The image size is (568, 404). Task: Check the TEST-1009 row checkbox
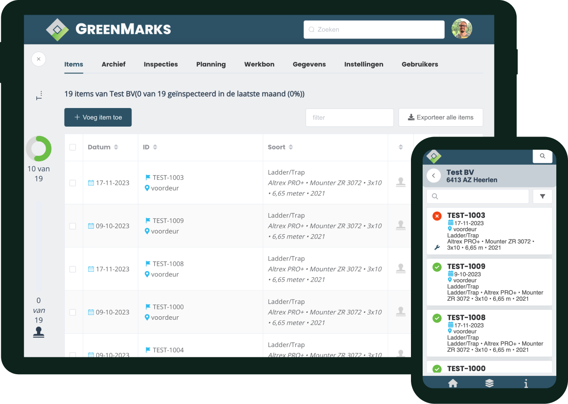(73, 226)
